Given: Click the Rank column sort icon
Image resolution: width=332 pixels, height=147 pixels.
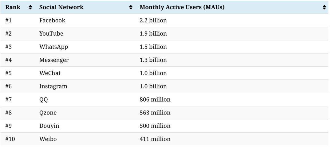Looking at the screenshot, I should point(30,7).
